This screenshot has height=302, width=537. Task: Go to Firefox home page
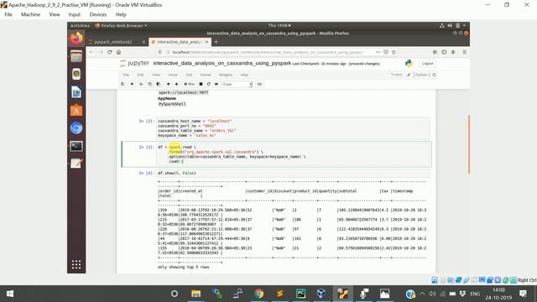tap(118, 52)
